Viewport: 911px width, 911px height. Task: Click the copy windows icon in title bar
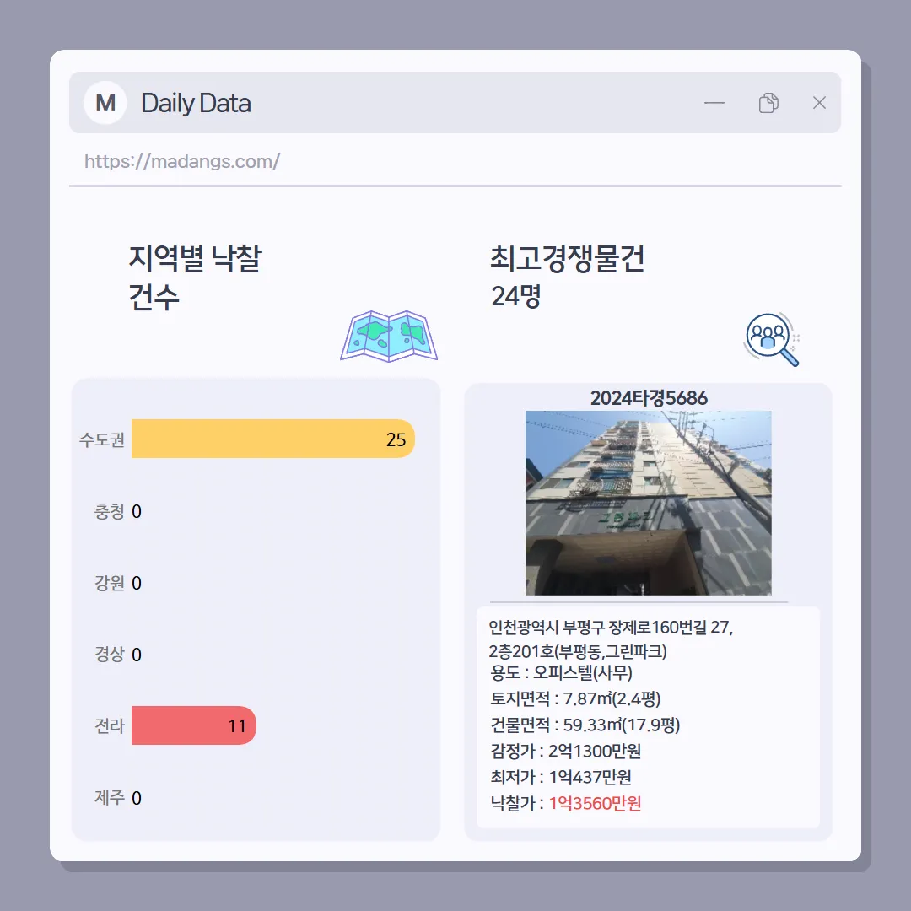tap(768, 103)
